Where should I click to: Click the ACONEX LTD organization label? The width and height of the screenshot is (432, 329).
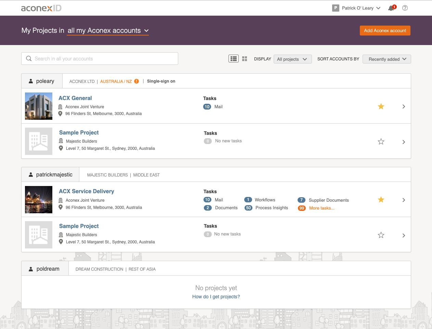click(x=82, y=82)
